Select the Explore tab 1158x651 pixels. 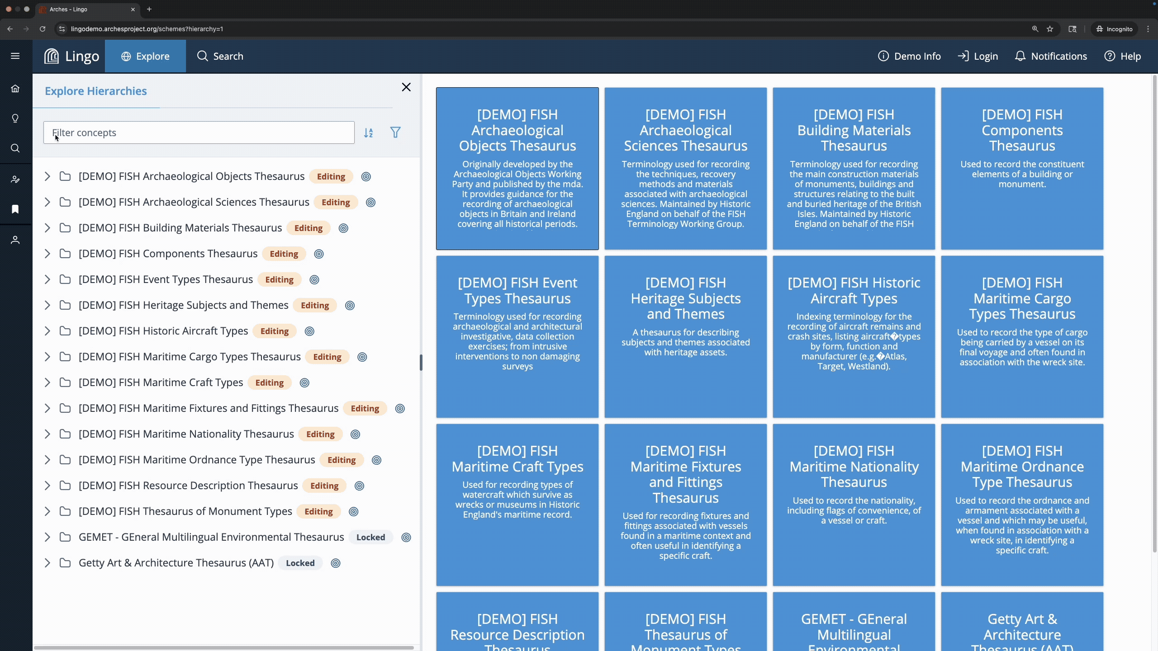coord(145,56)
